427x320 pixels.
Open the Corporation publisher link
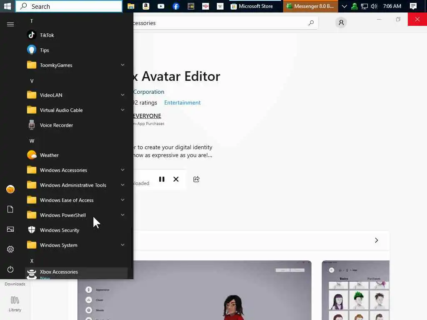tap(149, 92)
